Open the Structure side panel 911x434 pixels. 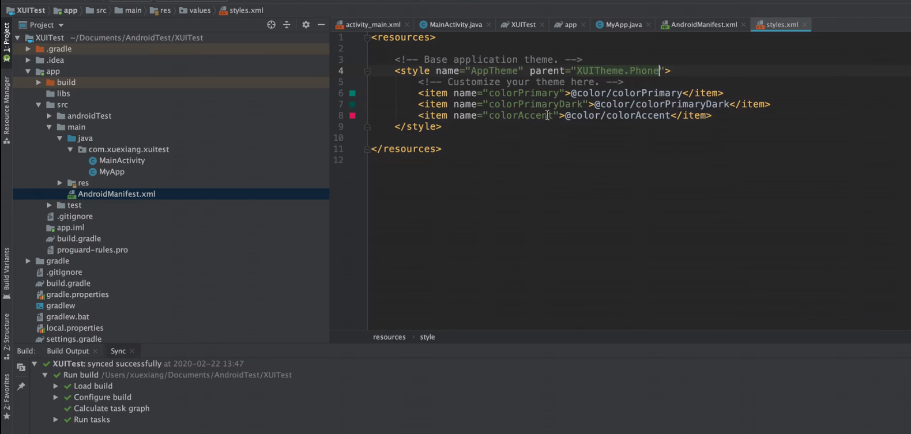[x=6, y=336]
